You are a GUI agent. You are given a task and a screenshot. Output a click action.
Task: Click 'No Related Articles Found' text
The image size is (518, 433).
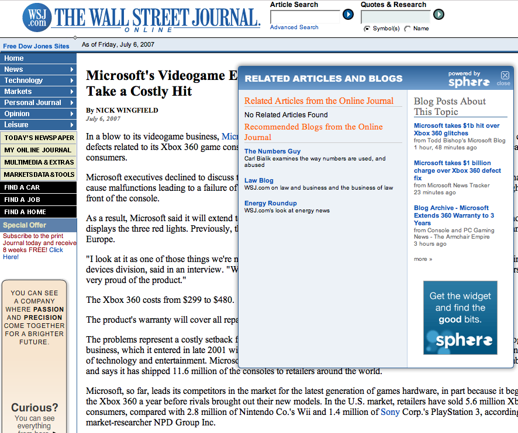point(286,115)
